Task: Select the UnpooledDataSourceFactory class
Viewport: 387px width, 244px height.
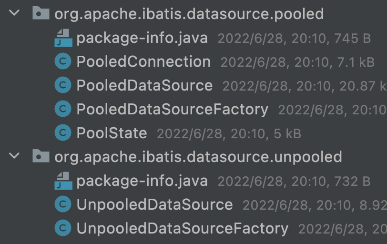Action: 182,228
